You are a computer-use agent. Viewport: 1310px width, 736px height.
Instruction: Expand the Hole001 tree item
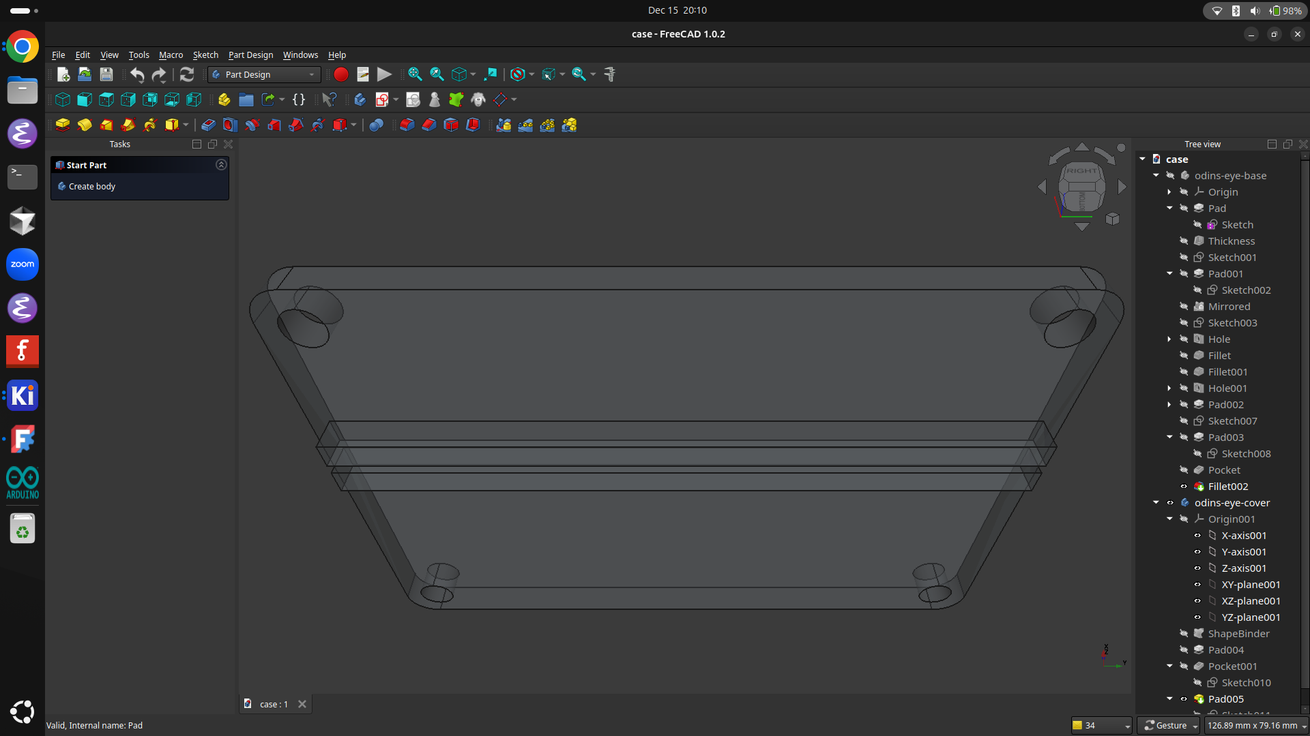[x=1169, y=388]
